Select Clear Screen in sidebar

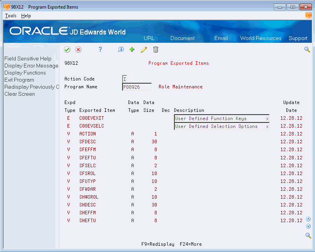[x=20, y=94]
